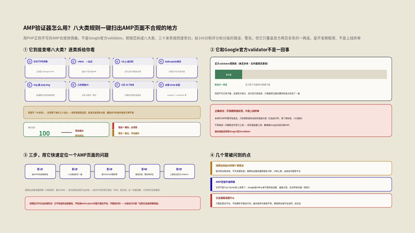This screenshot has height=233, width=415.
Task: Click the line 警告 = 建议，评估着办
Action: tap(129, 133)
